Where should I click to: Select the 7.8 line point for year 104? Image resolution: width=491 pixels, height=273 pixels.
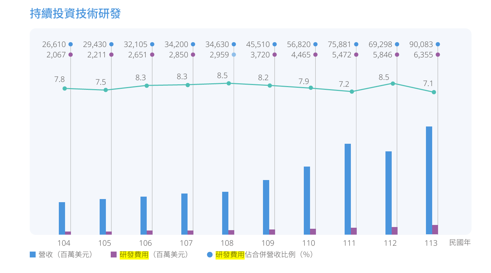coord(65,88)
